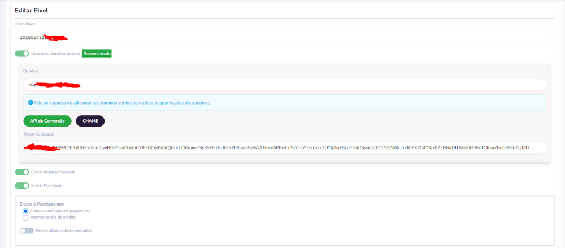This screenshot has height=248, width=565.
Task: Click into the Domínio input field
Action: [x=285, y=85]
